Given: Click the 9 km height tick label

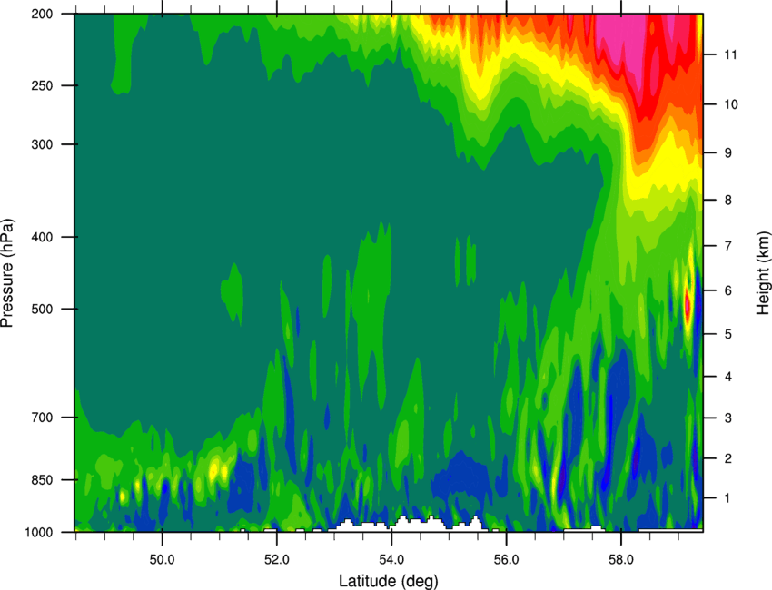Looking at the screenshot, I should [728, 153].
